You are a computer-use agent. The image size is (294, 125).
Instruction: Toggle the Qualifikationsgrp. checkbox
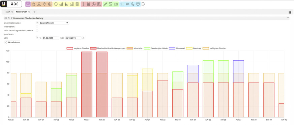37,23
